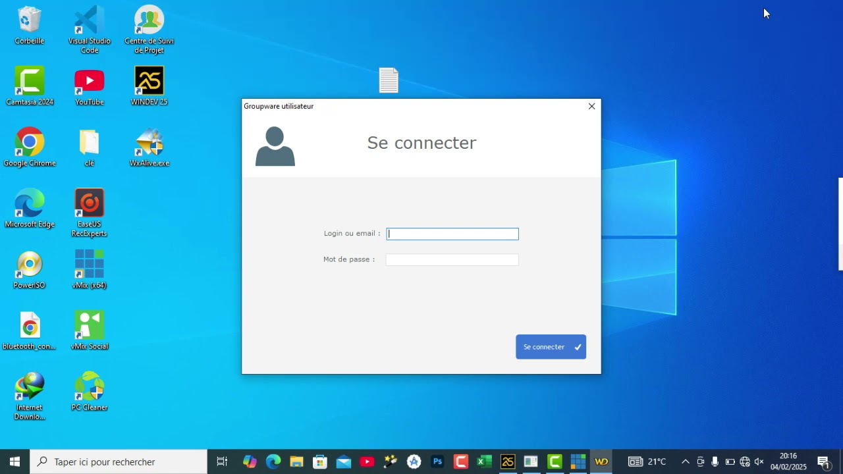The image size is (843, 474).
Task: Select the vMix (x64) desktop shortcut
Action: (90, 270)
